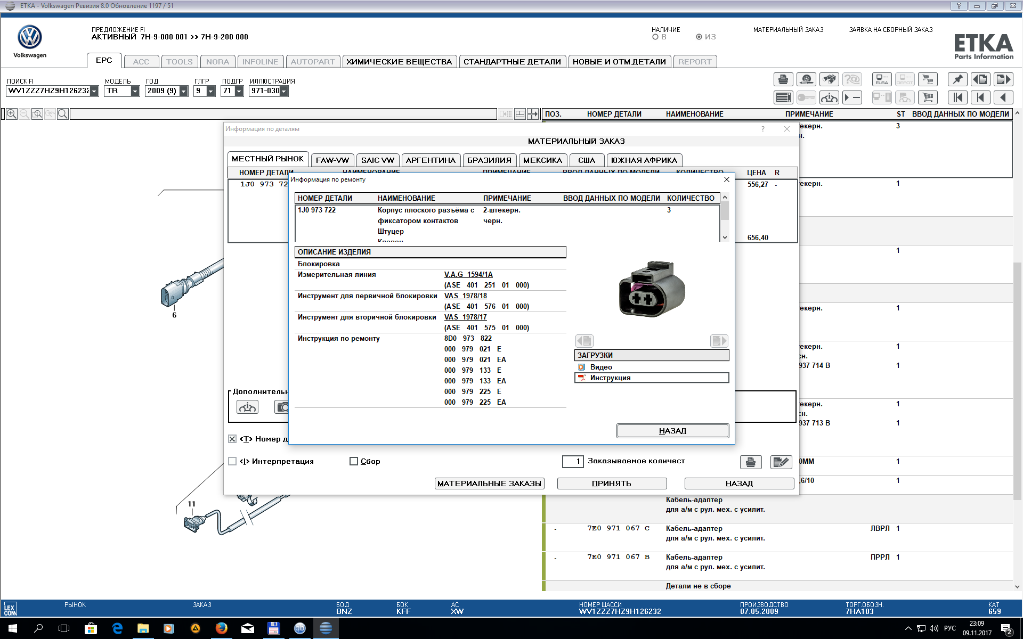The image size is (1023, 639).
Task: Click the plain left arrow icon
Action: 1003,97
